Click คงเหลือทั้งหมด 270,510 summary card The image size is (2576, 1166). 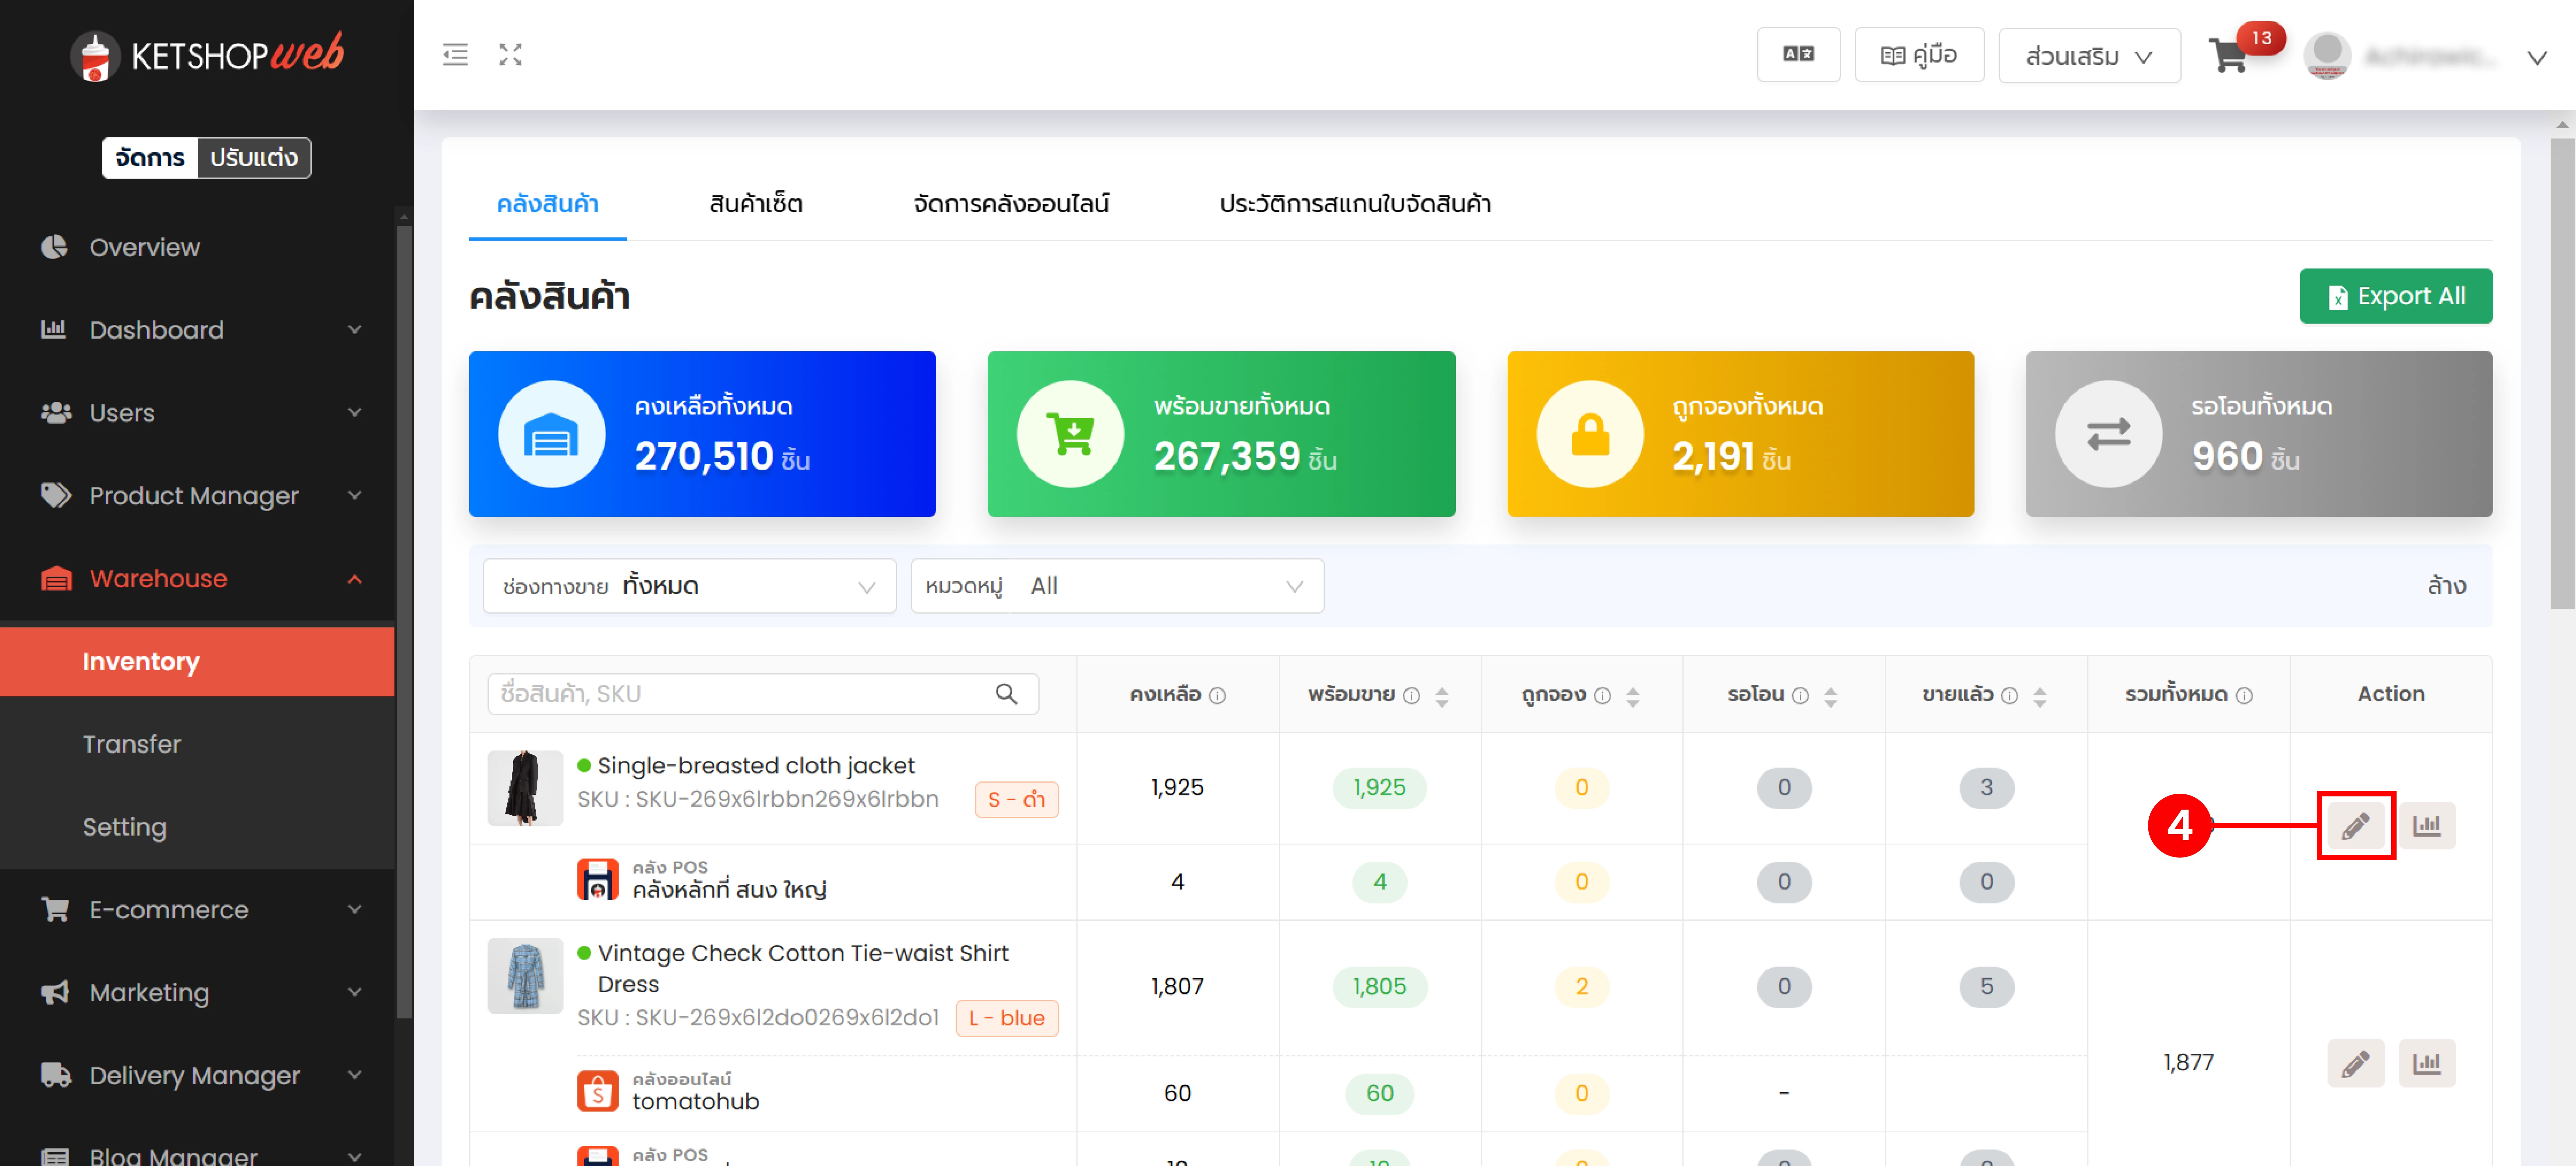pos(702,434)
